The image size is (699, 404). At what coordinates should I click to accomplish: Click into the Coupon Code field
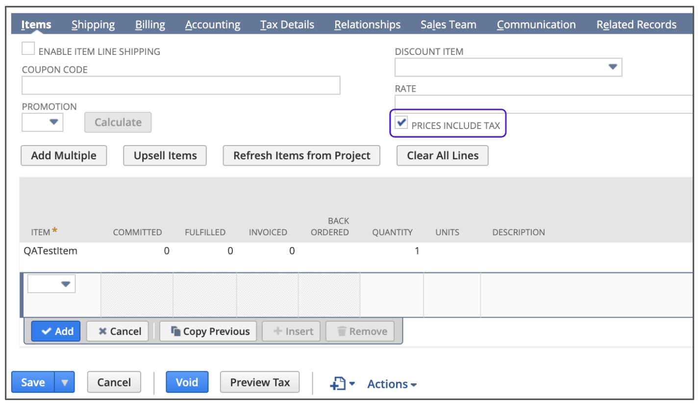click(x=181, y=85)
